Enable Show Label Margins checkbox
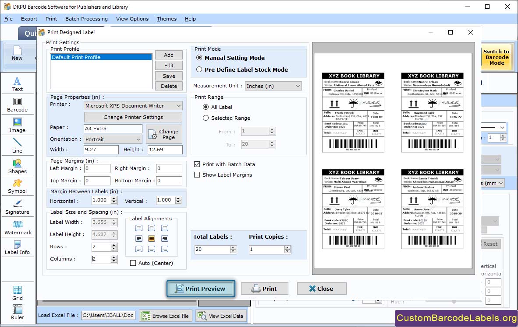The width and height of the screenshot is (518, 327). pos(197,175)
